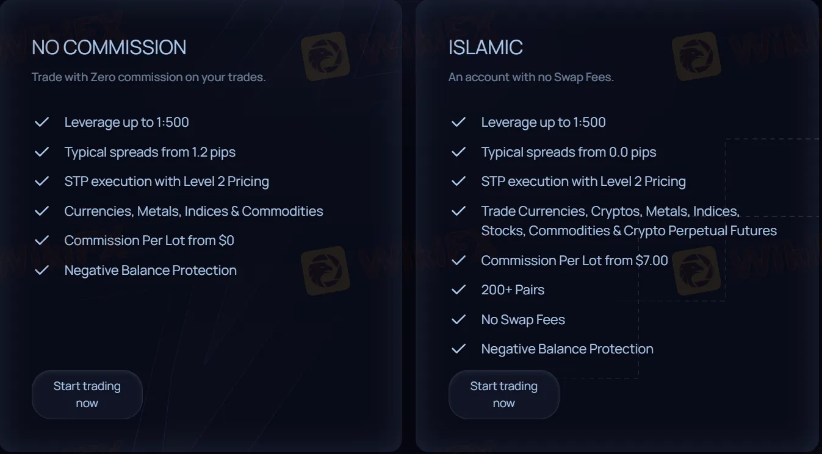
Task: Click Start trading now under No Commission
Action: coord(87,394)
